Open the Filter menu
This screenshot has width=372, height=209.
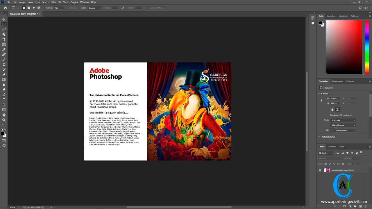click(x=53, y=2)
